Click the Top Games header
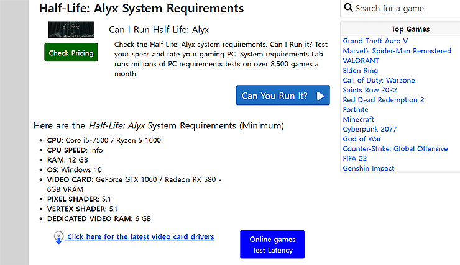This screenshot has width=460, height=265. click(410, 29)
